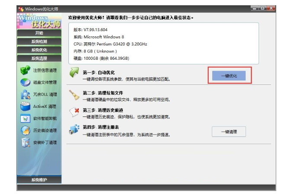Click the version V7.99.13.604 text

pos(90,30)
